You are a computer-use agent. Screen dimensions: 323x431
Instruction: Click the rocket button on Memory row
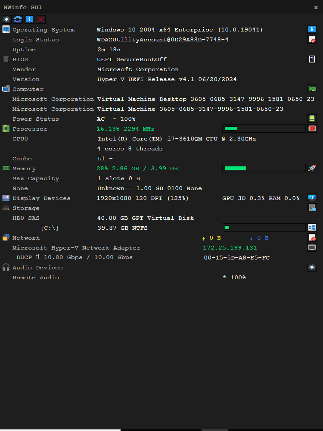[312, 168]
